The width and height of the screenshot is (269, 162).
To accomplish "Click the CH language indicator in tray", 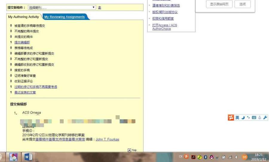I will (x=181, y=157).
